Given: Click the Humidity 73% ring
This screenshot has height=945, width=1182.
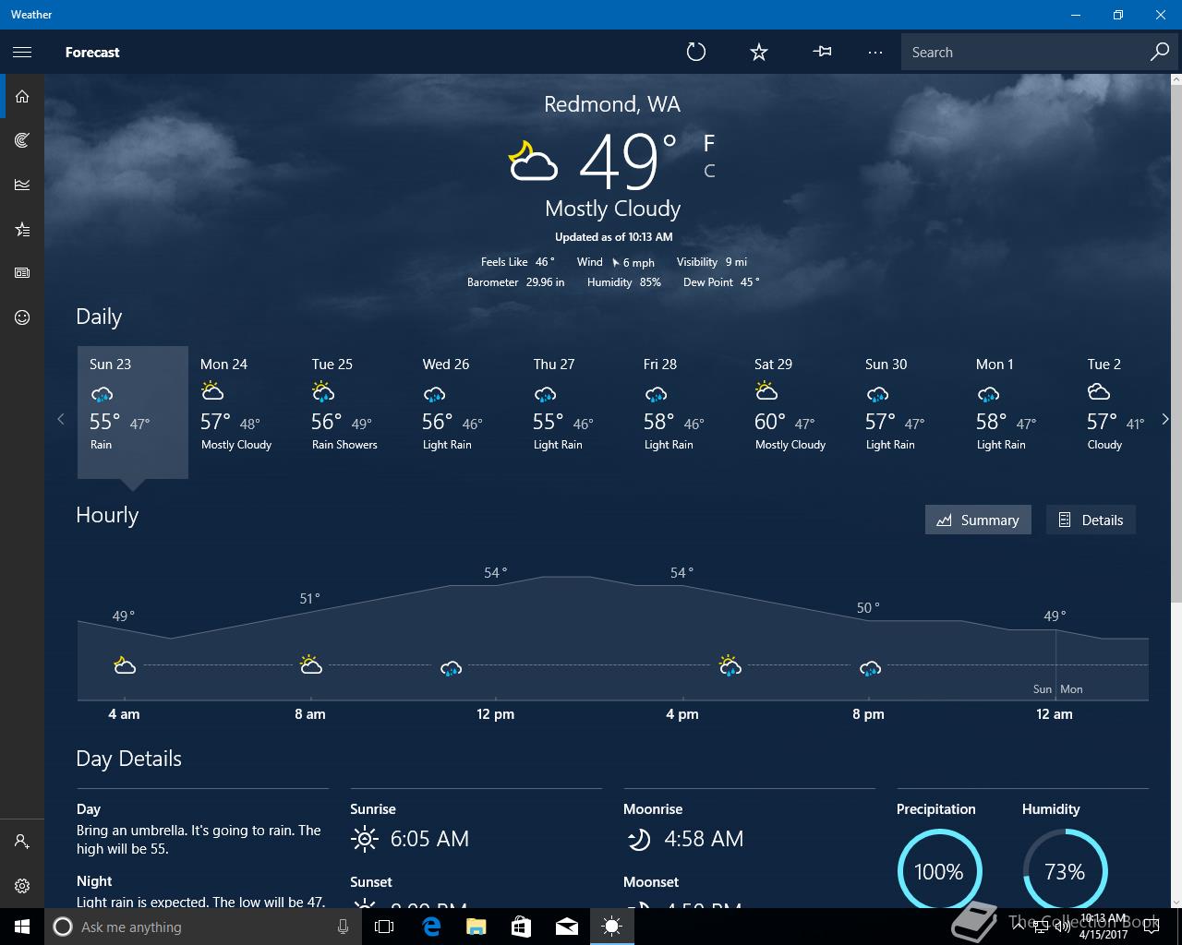Looking at the screenshot, I should [1065, 871].
